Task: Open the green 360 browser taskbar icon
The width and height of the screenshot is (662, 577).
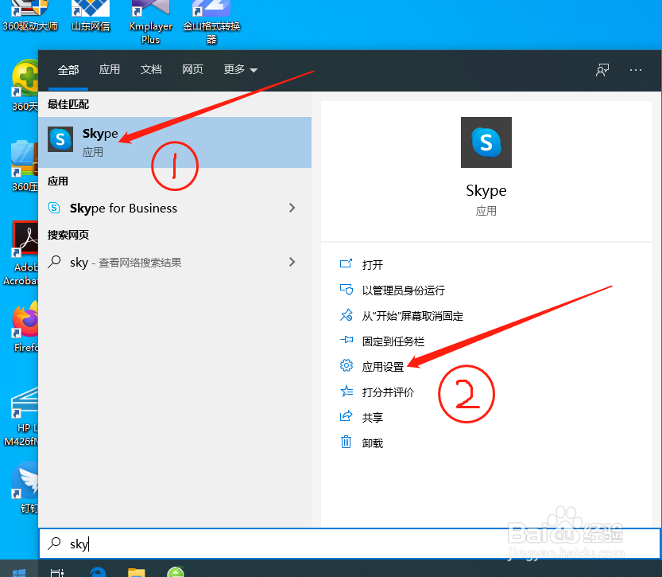Action: pos(176,572)
